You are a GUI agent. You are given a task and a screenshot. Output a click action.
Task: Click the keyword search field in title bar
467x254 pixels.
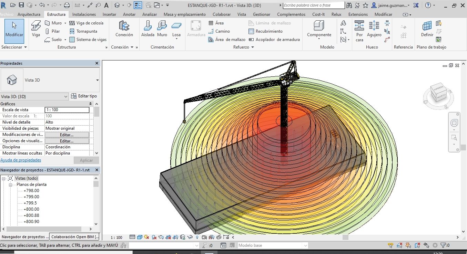[314, 5]
